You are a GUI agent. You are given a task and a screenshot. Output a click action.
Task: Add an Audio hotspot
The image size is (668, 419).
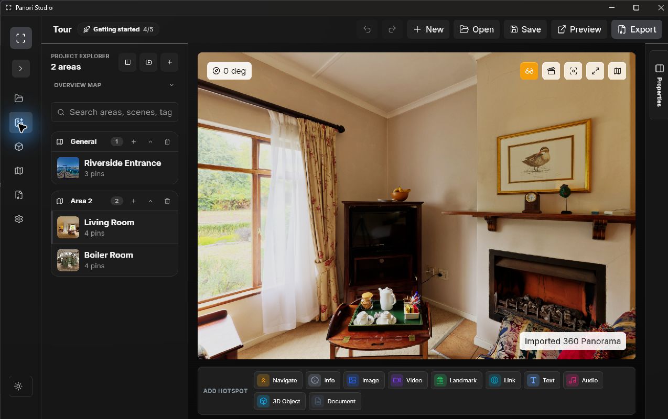[583, 380]
